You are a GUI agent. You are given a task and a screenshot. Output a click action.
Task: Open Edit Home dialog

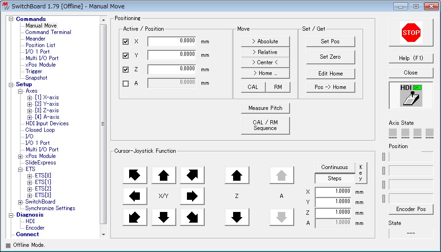(331, 74)
